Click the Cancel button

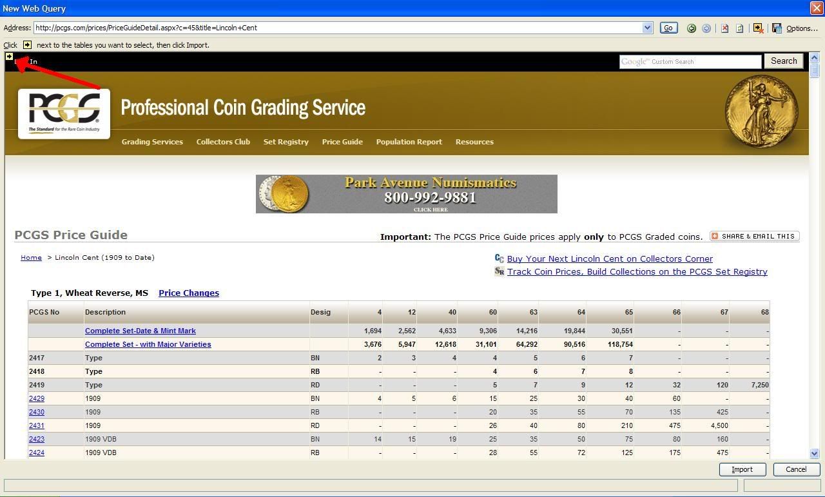pyautogui.click(x=796, y=469)
